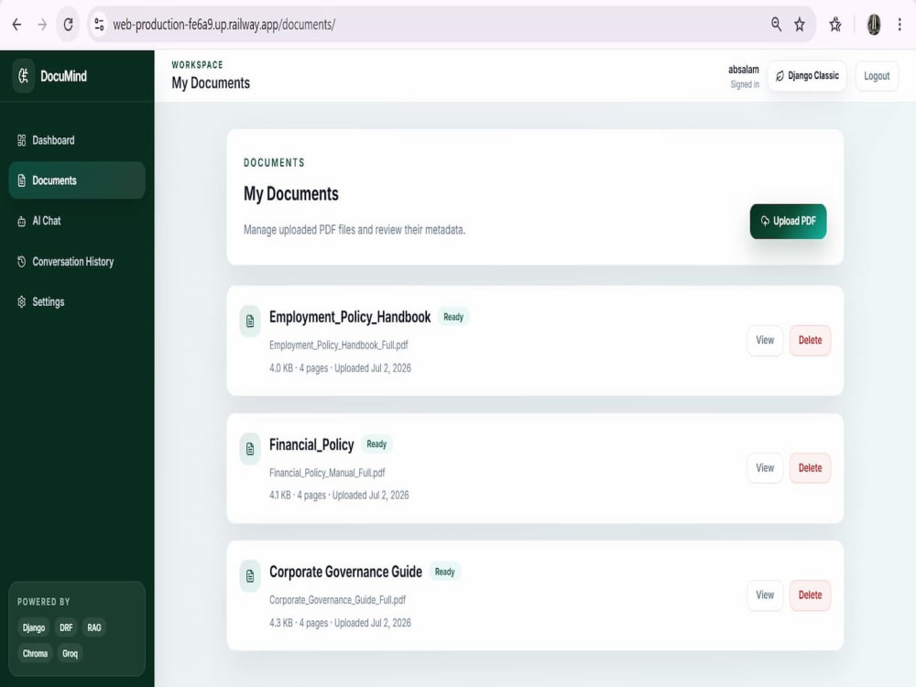
Task: Delete the Financial_Policy document
Action: pyautogui.click(x=811, y=468)
